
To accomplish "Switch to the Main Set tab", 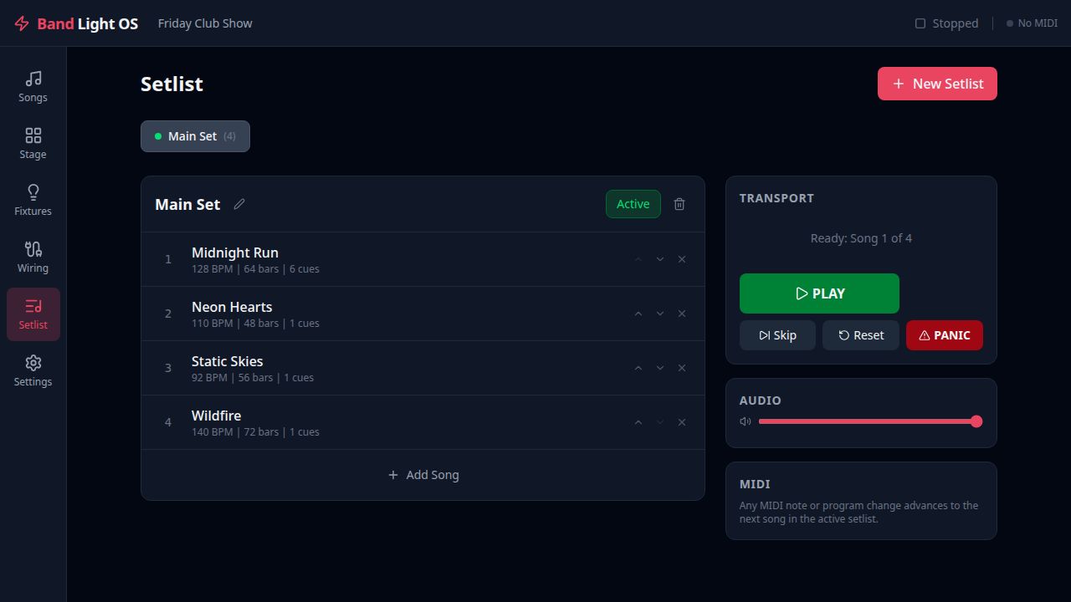I will point(195,136).
